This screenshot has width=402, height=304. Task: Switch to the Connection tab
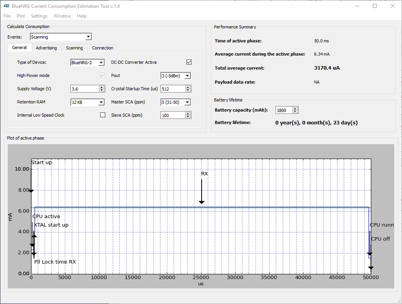(x=103, y=48)
